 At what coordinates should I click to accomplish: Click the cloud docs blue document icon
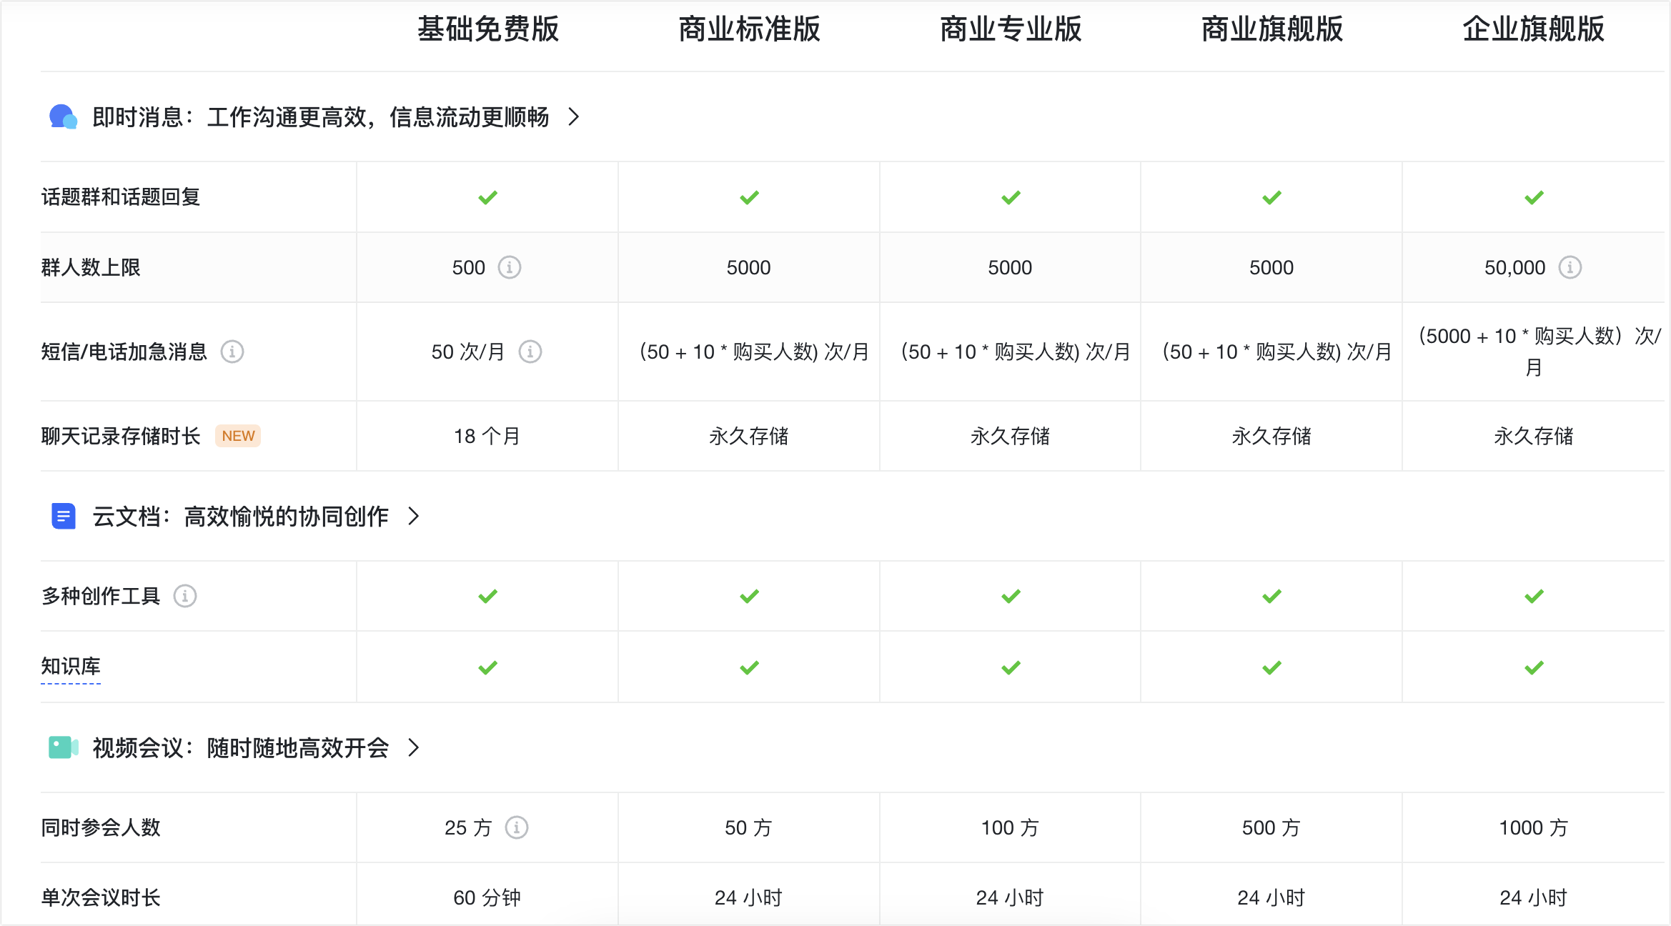[x=64, y=516]
